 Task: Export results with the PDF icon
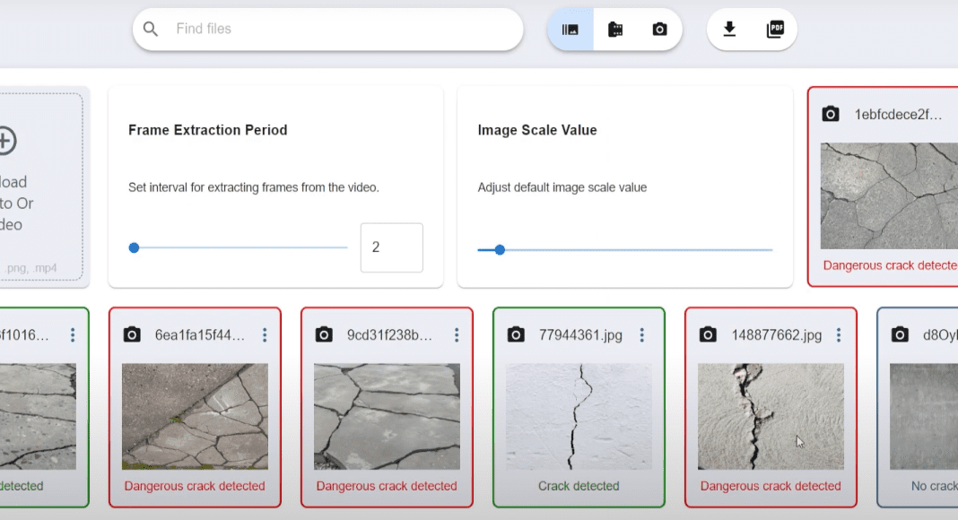tap(775, 30)
